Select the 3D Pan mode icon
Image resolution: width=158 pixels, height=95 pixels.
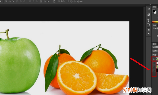75,1
